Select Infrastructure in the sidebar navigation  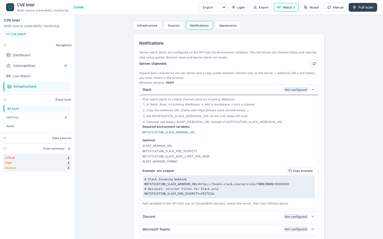point(37,87)
